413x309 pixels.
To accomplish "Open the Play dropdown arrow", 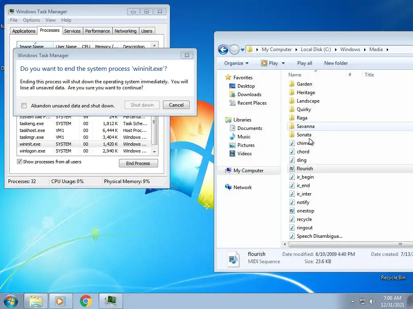I will 284,63.
